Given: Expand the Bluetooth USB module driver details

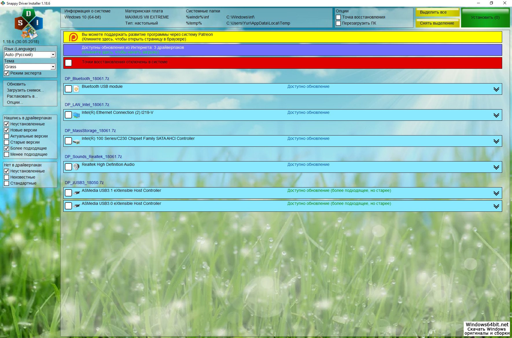Looking at the screenshot, I should 496,89.
